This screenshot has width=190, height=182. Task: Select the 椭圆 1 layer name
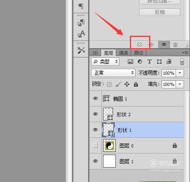(120, 99)
